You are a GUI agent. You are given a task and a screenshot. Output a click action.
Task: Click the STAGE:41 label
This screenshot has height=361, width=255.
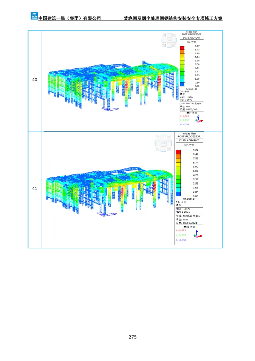[x=189, y=199]
